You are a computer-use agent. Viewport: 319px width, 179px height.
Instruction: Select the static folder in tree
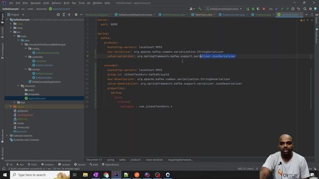click(31, 90)
